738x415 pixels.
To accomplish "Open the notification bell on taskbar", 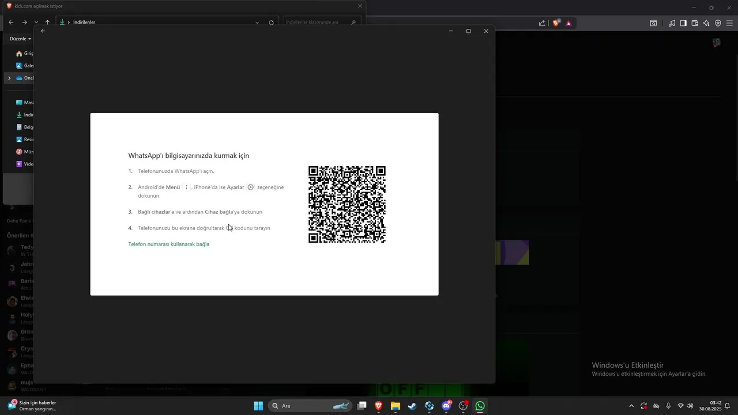I will click(x=728, y=406).
